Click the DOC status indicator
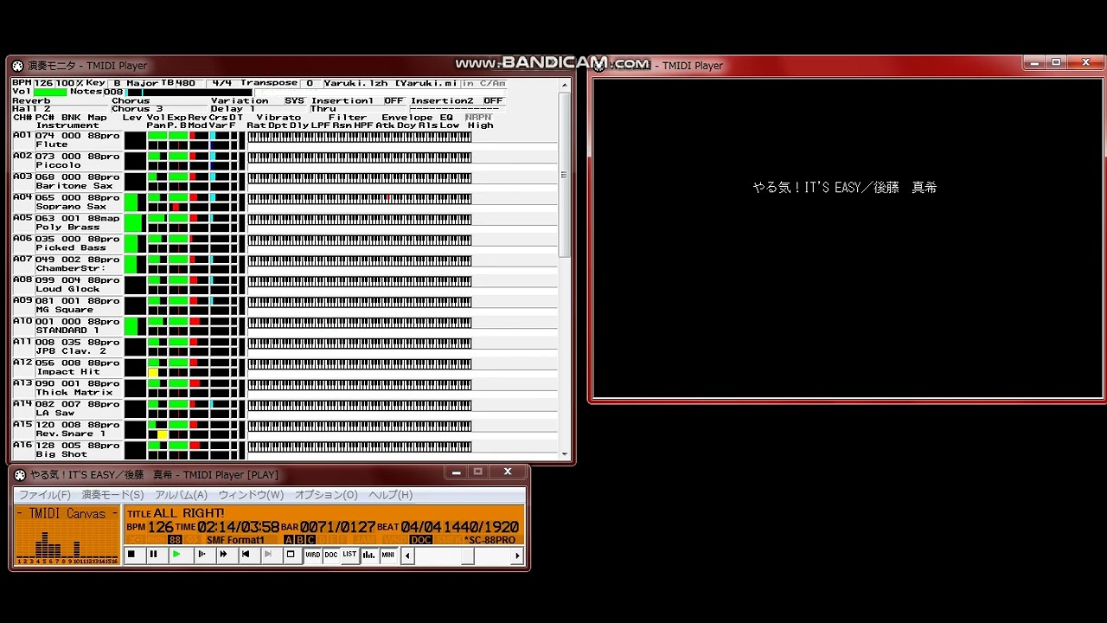Viewport: 1107px width, 623px height. (422, 540)
